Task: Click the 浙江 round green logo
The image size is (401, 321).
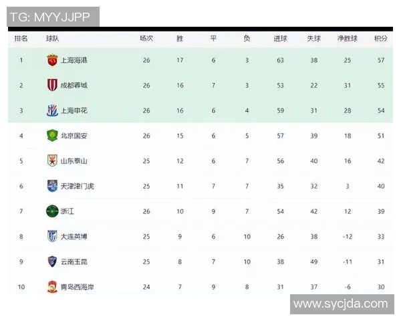Action: 52,211
